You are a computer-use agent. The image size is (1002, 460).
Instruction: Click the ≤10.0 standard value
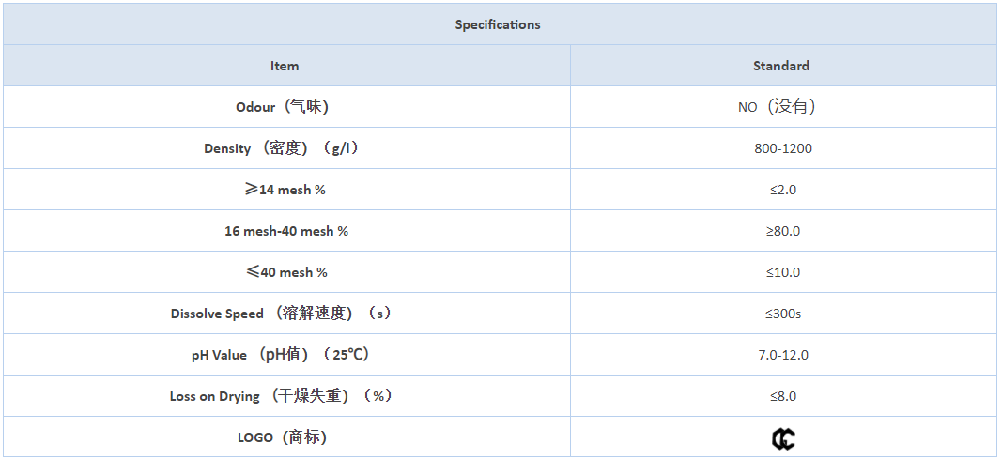point(783,273)
